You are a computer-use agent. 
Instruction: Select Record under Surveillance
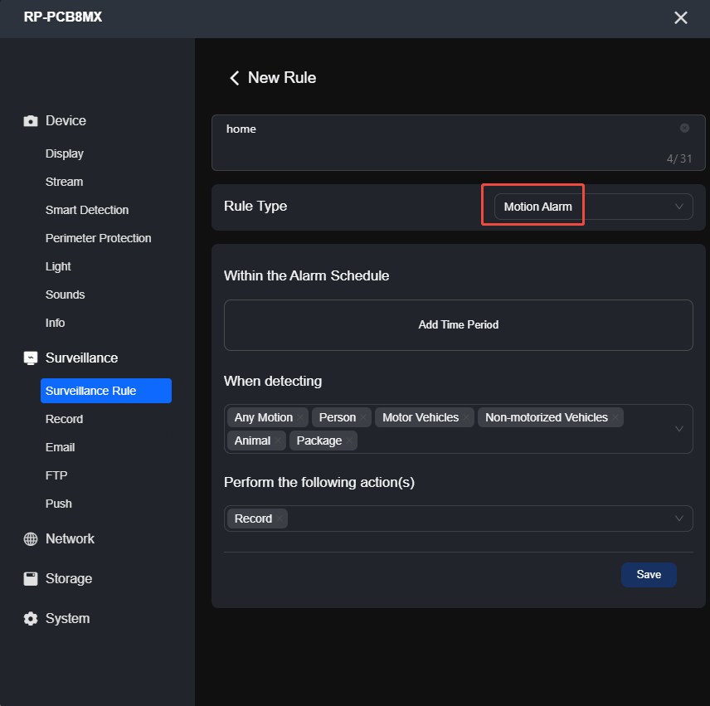64,419
